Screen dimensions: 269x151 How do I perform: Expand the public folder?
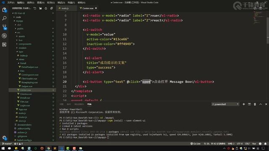tap(20, 29)
